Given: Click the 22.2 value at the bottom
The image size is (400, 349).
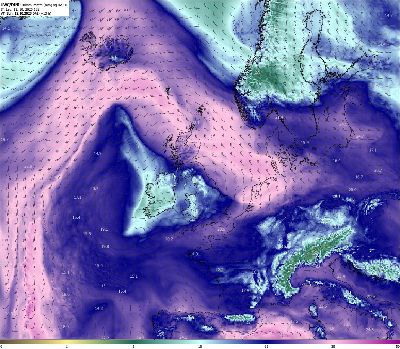Looking at the screenshot, I should (105, 338).
